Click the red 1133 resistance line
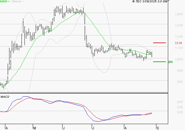The height and width of the screenshot is (130, 185). [x=159, y=43]
